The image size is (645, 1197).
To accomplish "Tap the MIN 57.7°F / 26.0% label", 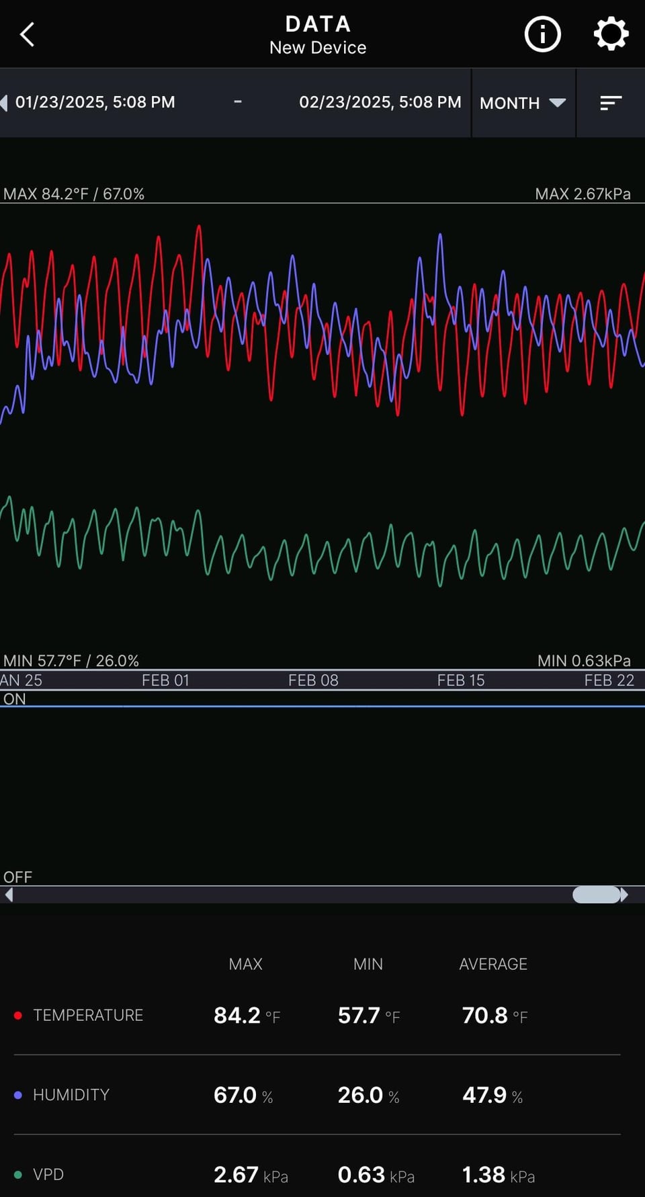I will tap(71, 661).
